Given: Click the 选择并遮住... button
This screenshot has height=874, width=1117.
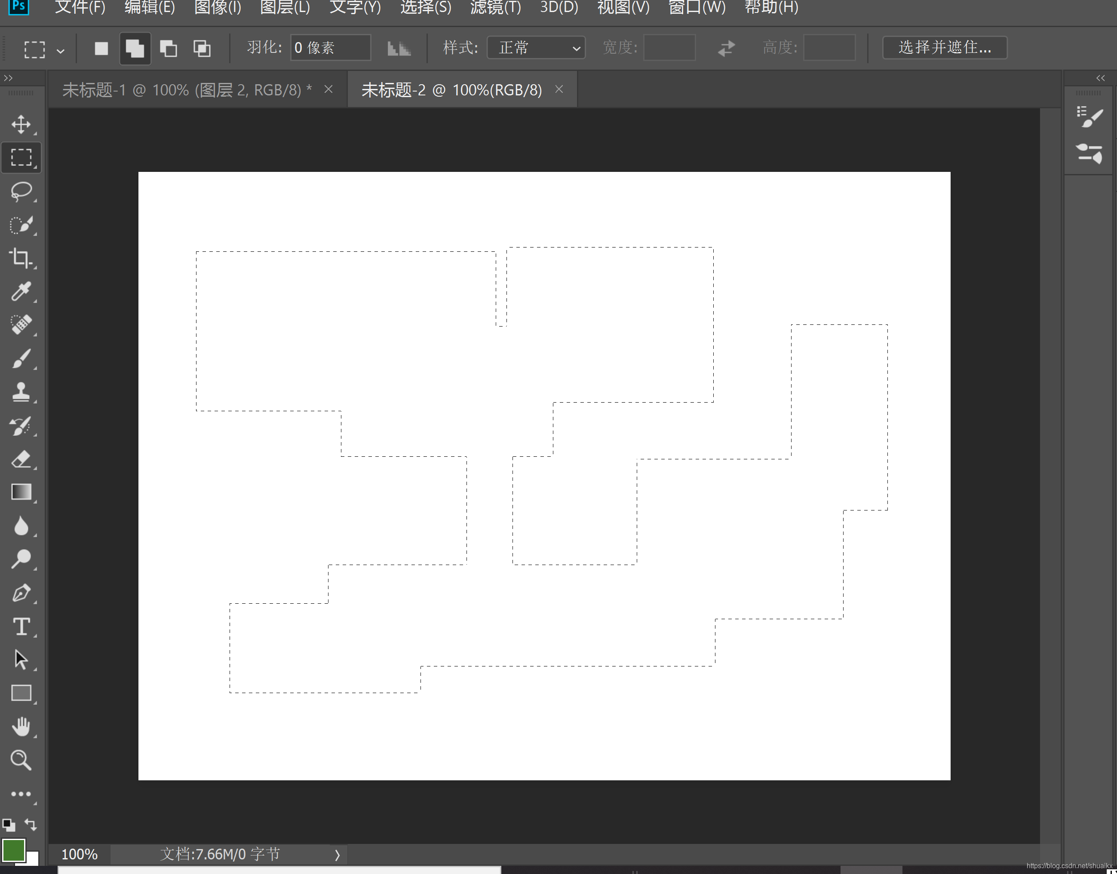Looking at the screenshot, I should click(x=945, y=48).
